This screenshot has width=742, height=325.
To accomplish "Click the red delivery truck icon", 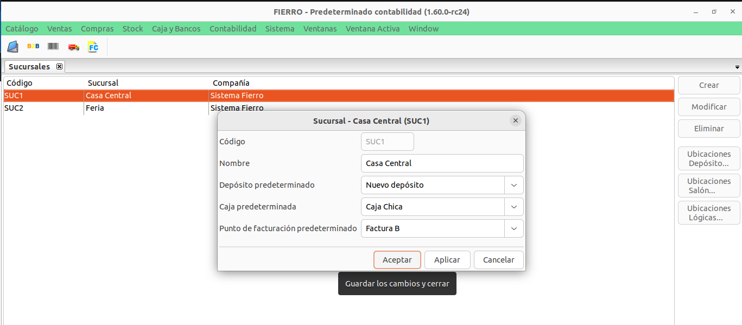I will (x=73, y=47).
